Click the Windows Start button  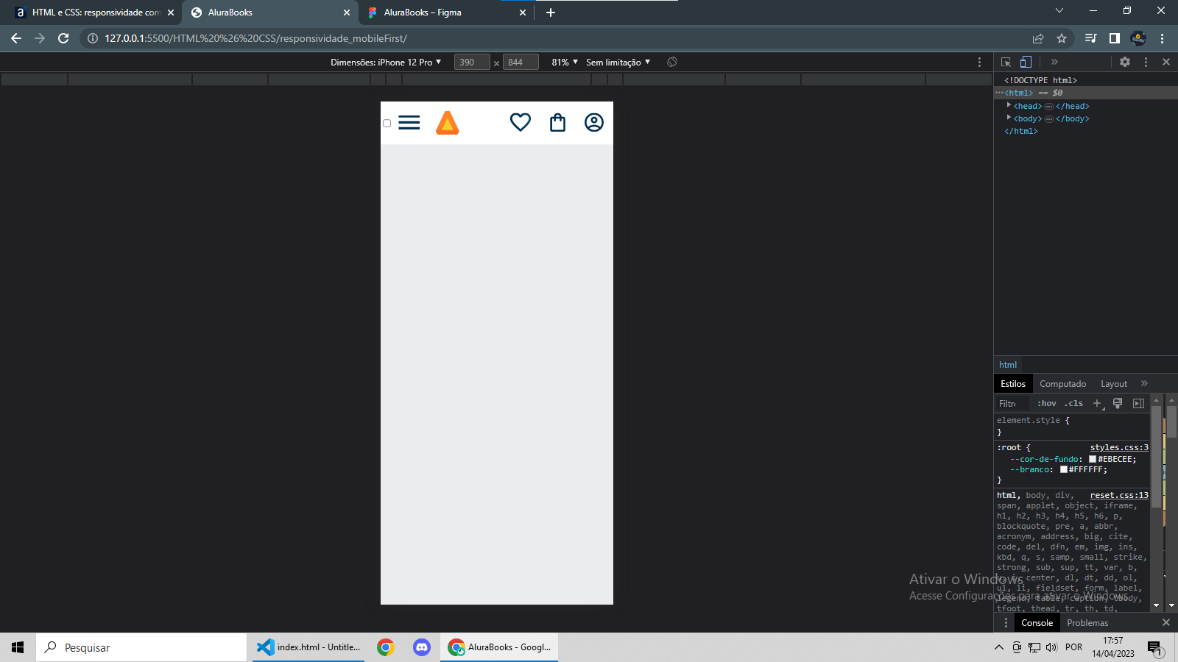[18, 647]
